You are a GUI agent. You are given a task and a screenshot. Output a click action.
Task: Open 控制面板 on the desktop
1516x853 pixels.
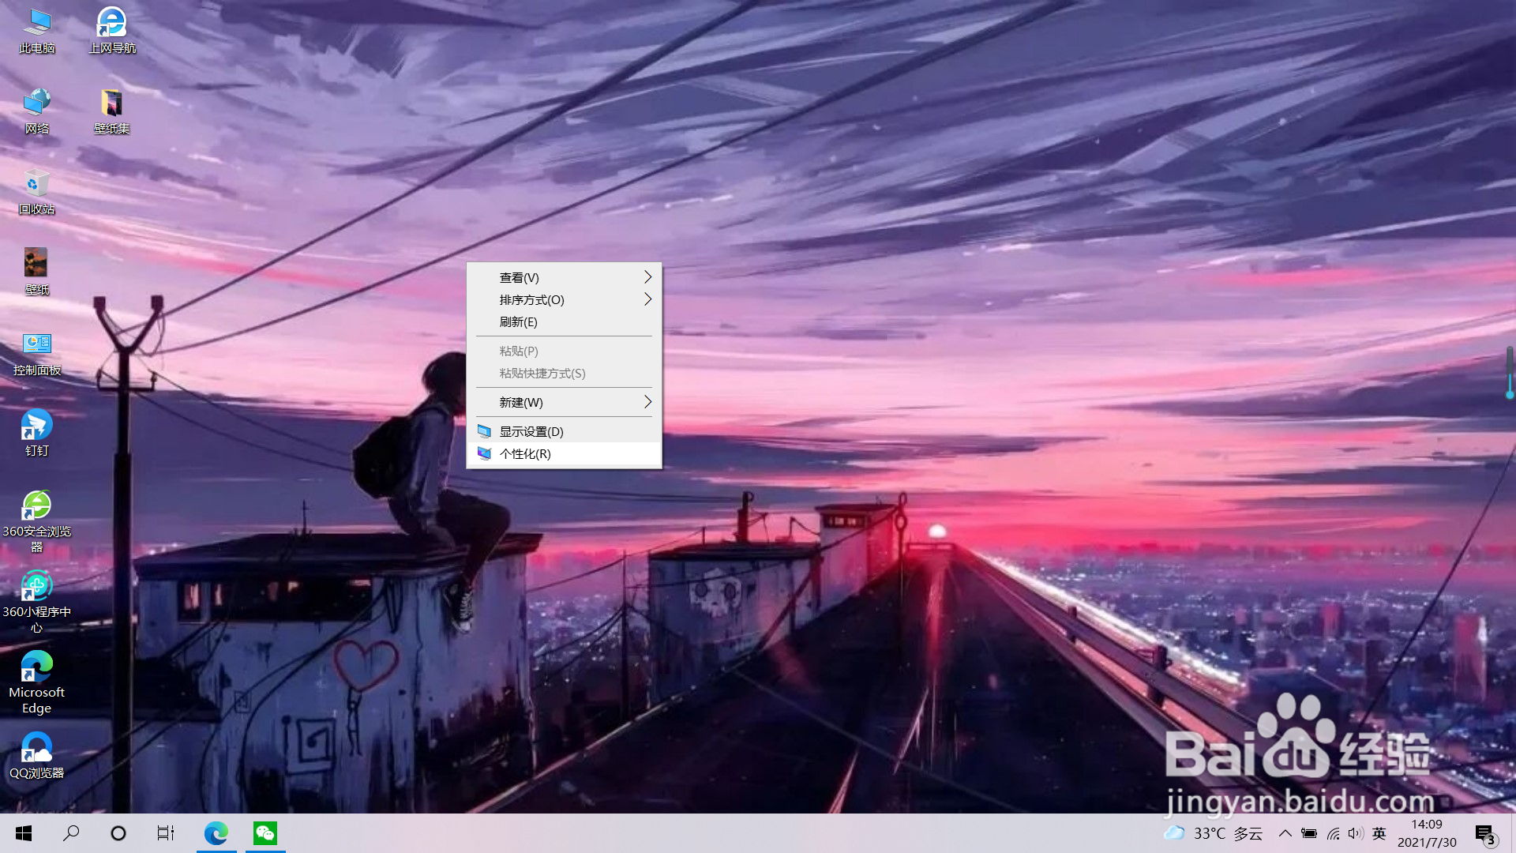36,351
